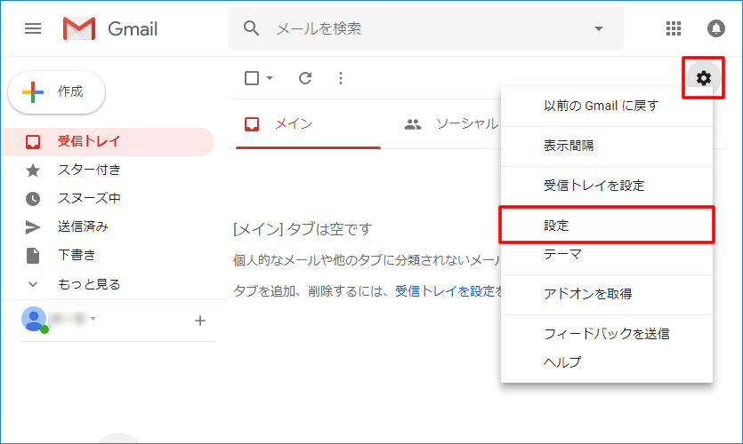The width and height of the screenshot is (743, 444).
Task: Click the Gmail wordmark text
Action: tap(133, 28)
